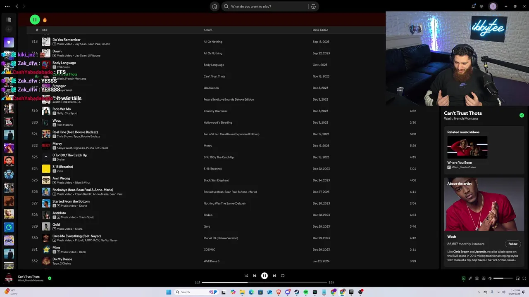Screen dimensions: 529x297
Task: Open Epic Games Launcher from taskbar
Action: coord(351,292)
